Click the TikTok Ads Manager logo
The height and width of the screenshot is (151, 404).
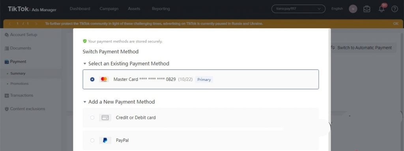click(x=32, y=9)
